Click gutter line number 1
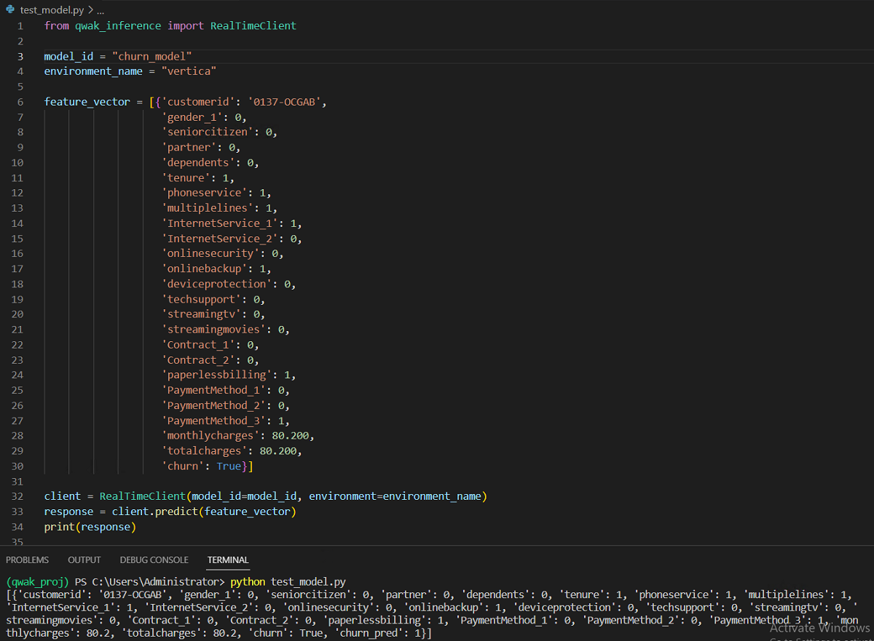Image resolution: width=874 pixels, height=641 pixels. pyautogui.click(x=20, y=25)
